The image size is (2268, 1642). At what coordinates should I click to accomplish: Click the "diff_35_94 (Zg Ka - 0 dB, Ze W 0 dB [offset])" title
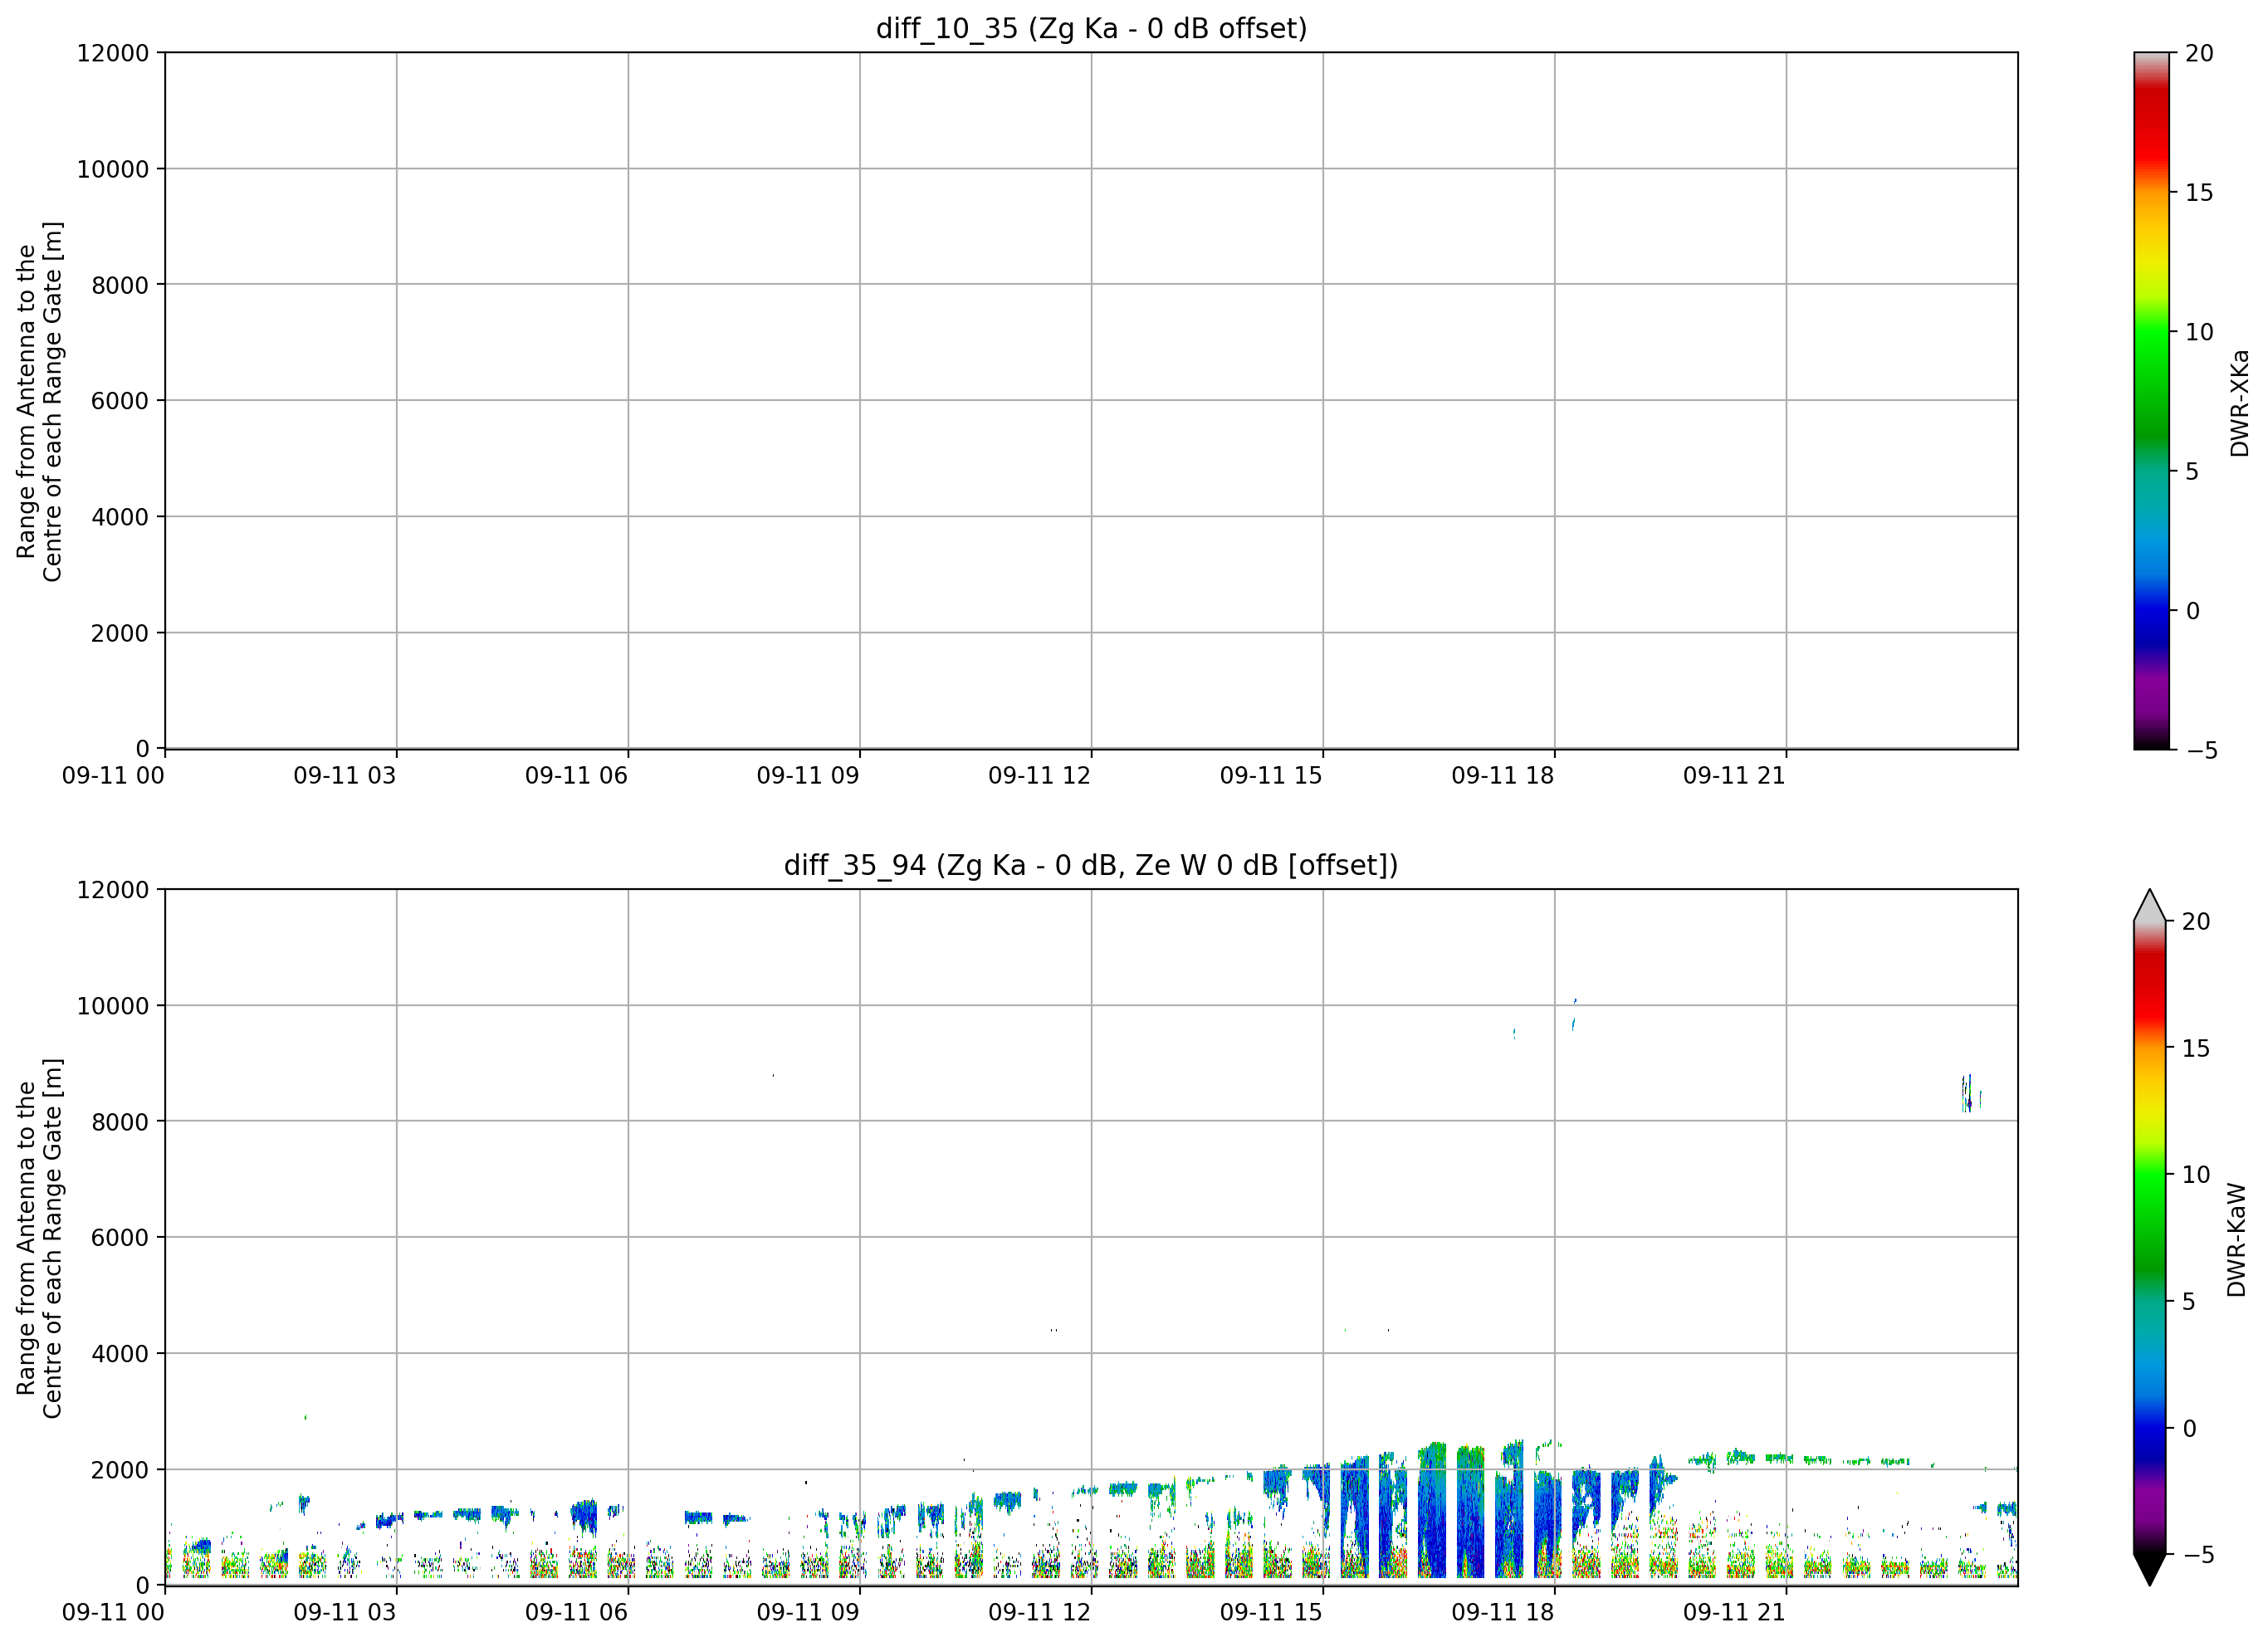click(x=1091, y=865)
